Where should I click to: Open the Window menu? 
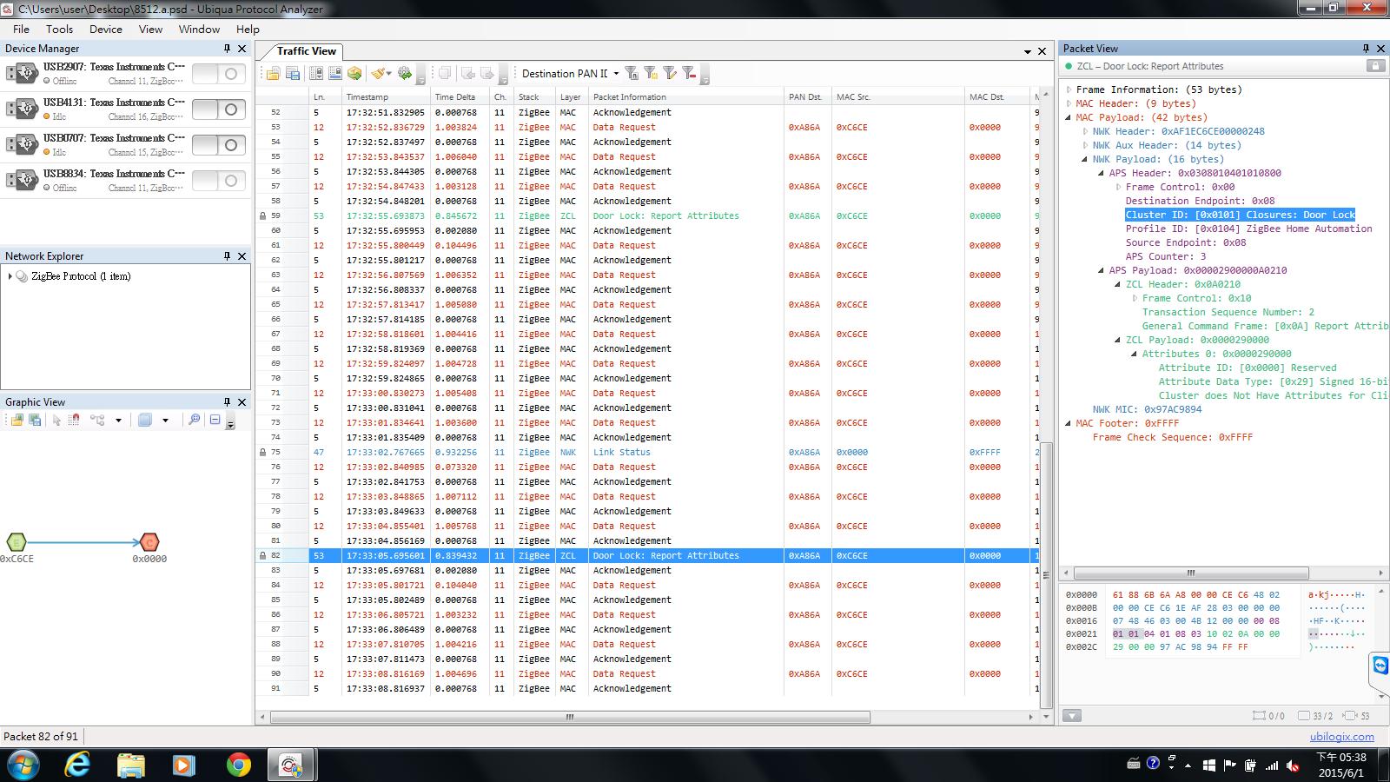click(199, 29)
